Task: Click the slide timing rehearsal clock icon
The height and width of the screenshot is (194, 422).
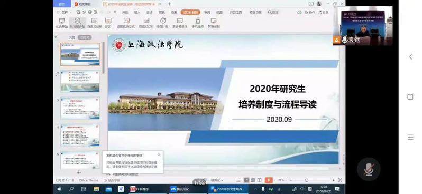Action: 162,21
